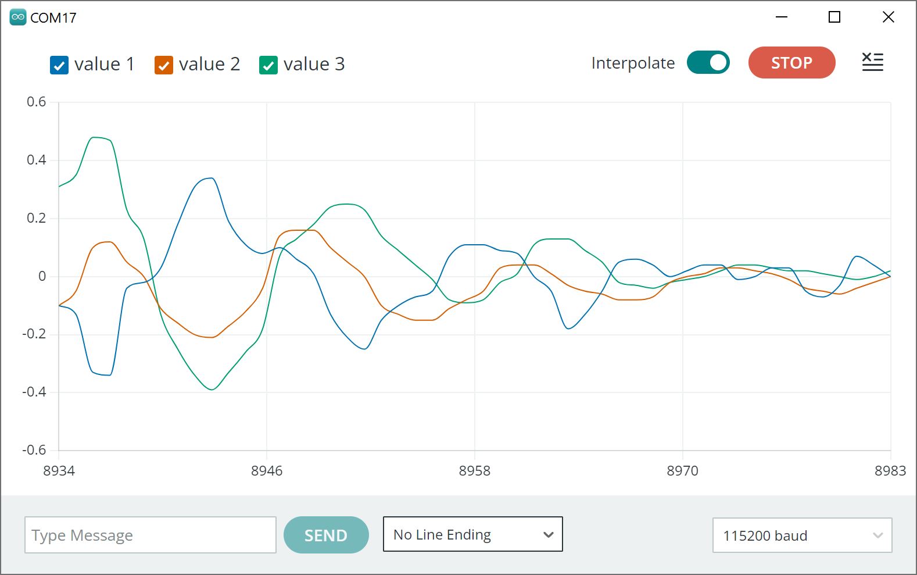This screenshot has height=575, width=917.
Task: Clear the plot with the clear-lines icon
Action: pos(872,62)
